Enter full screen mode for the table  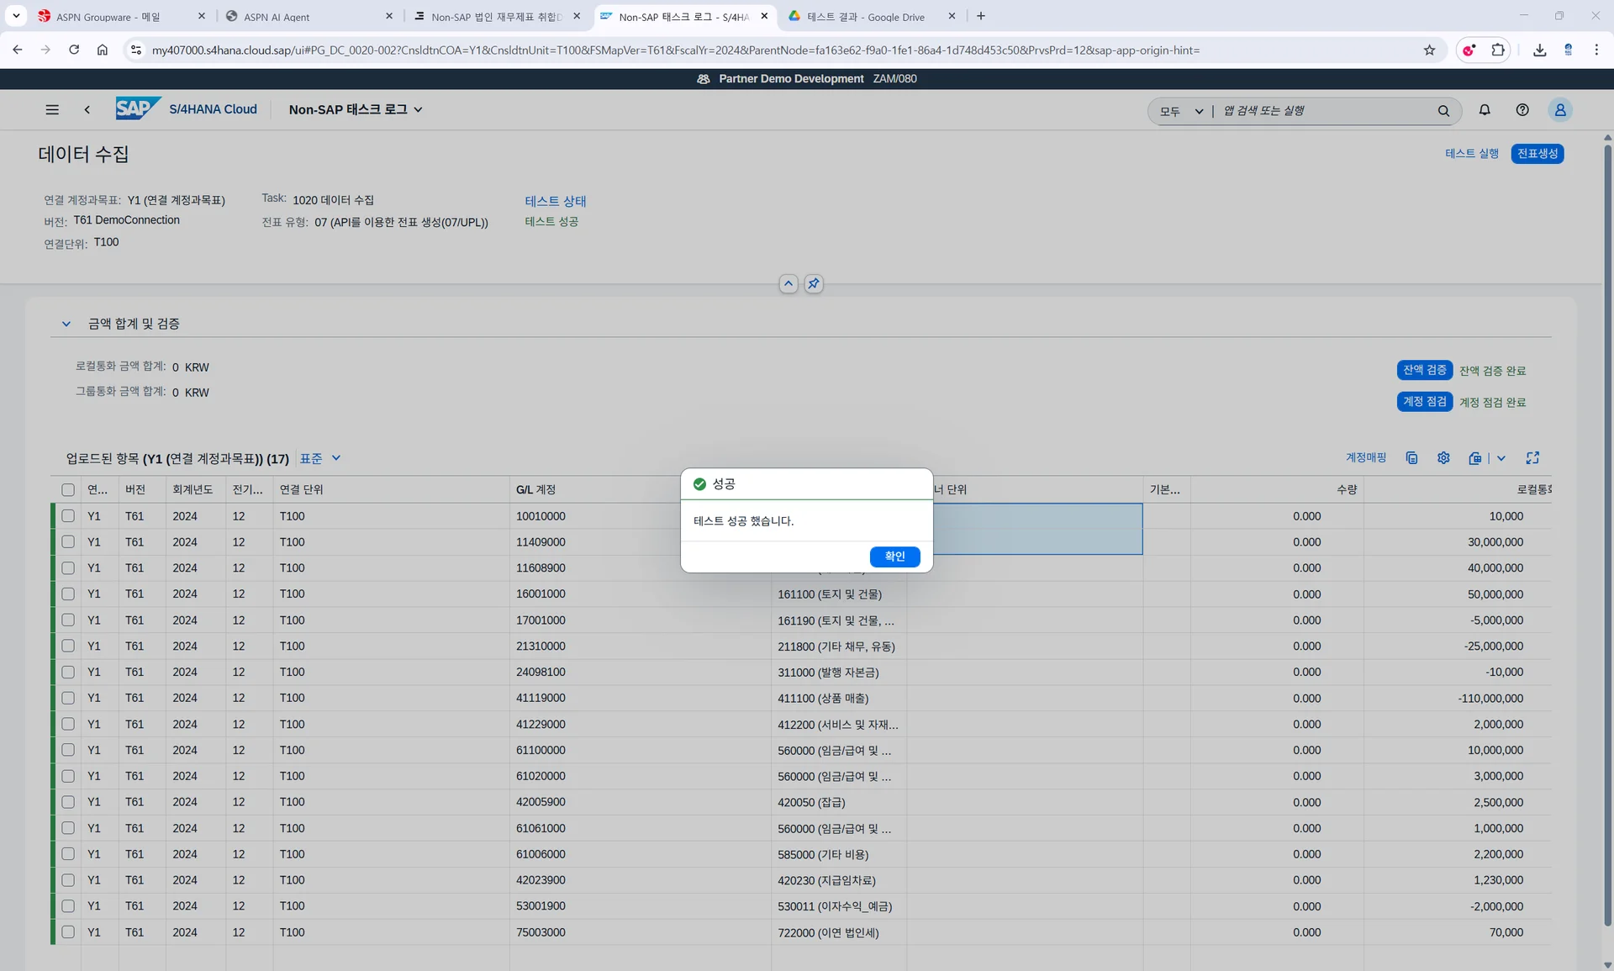[1532, 458]
